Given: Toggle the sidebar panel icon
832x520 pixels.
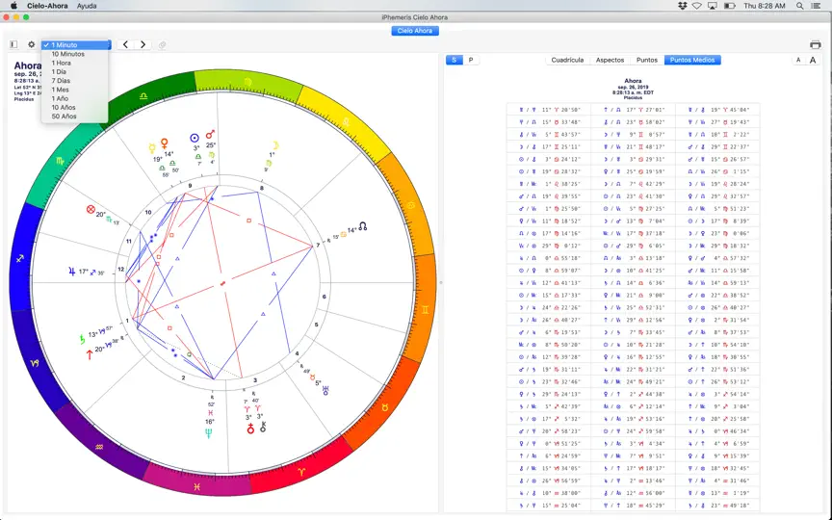Looking at the screenshot, I should coord(13,44).
